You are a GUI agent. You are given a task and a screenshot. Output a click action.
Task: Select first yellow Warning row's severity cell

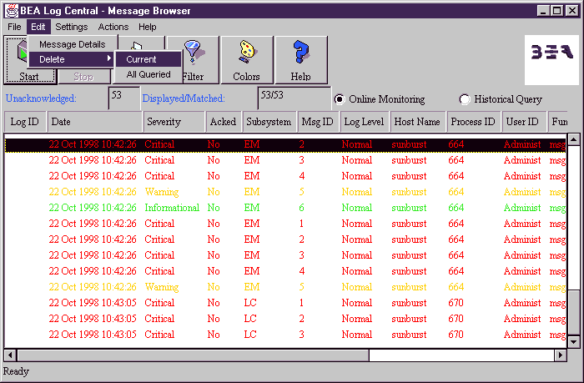pyautogui.click(x=162, y=192)
